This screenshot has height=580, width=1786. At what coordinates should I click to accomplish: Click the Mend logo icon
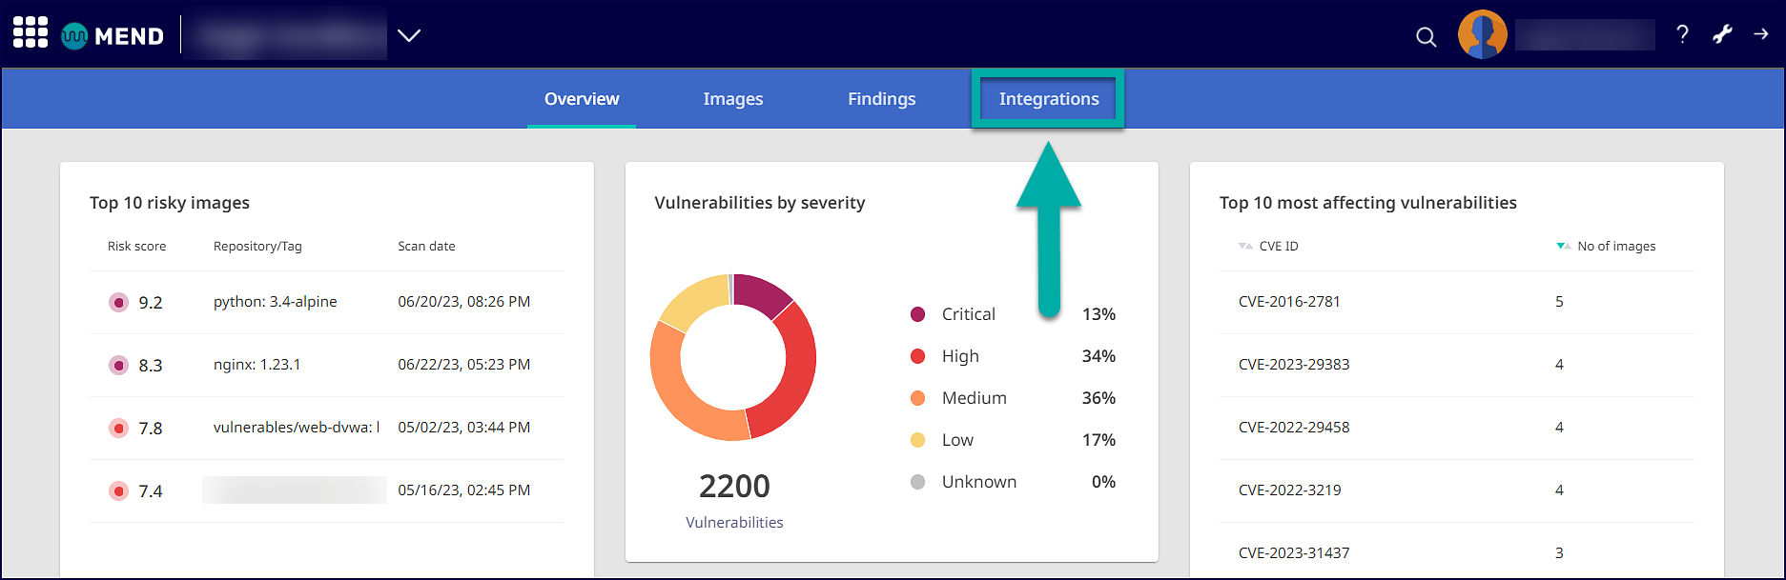[74, 36]
